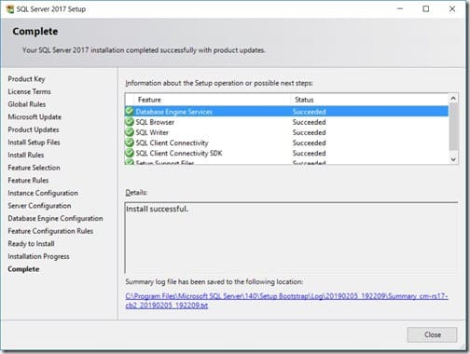Viewport: 470px width, 354px height.
Task: Select the Database Engine Services row
Action: click(286, 112)
